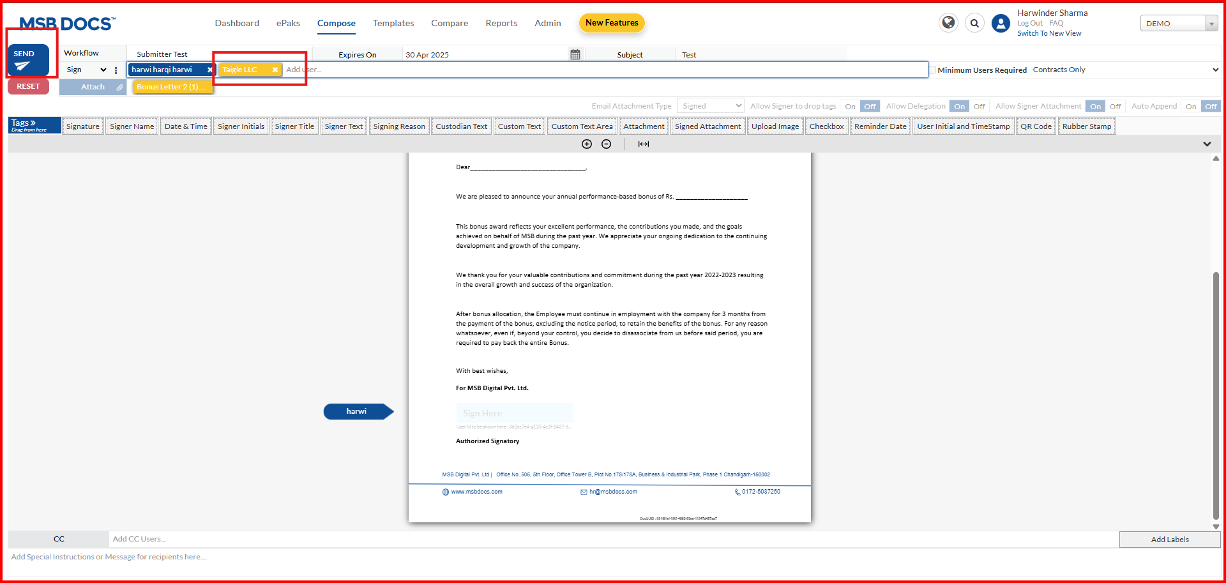Click the three-dot workflow options icon
Image resolution: width=1226 pixels, height=583 pixels.
[x=116, y=70]
